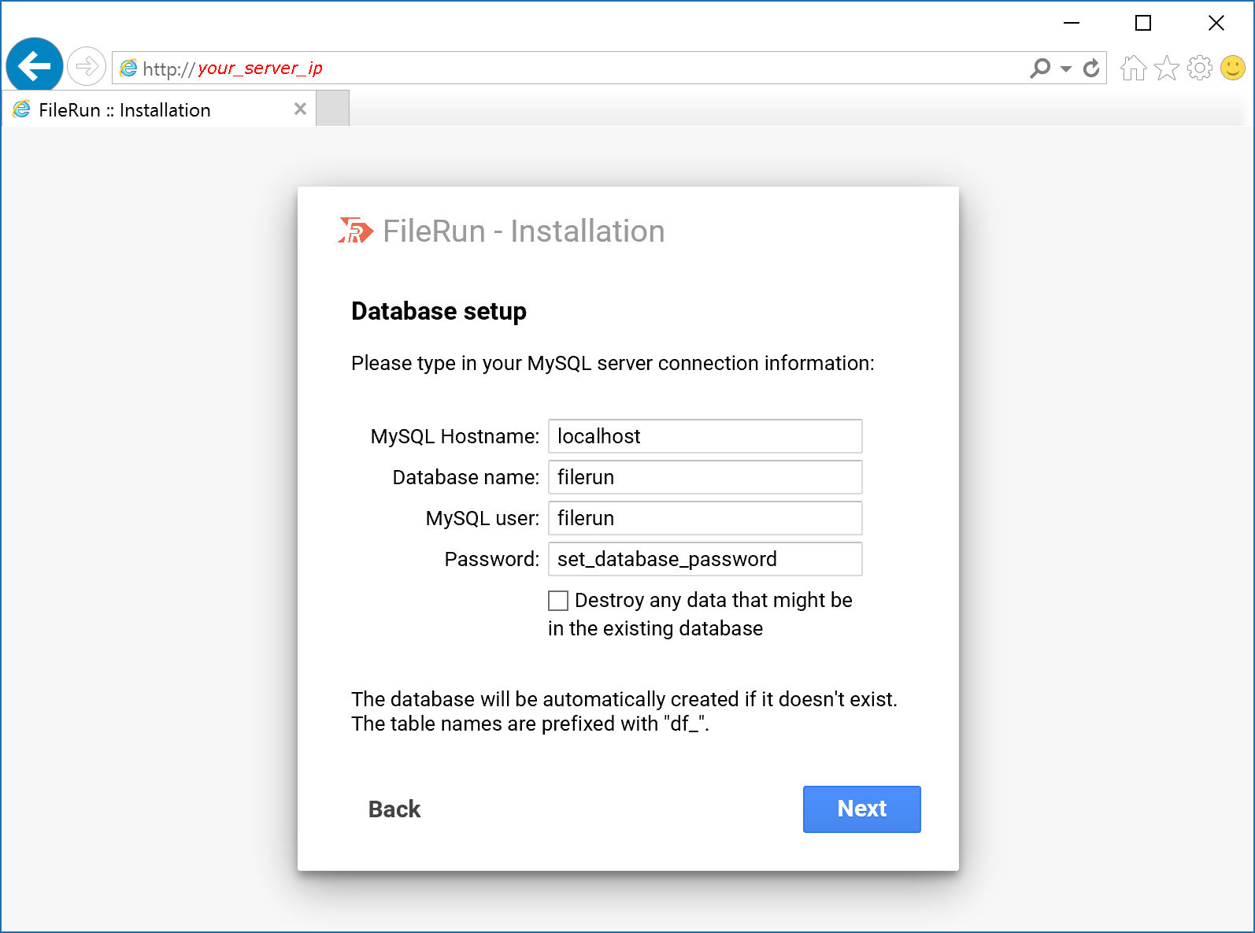Click the smiley feedback icon
Screen dimensions: 1255x933
coord(1232,68)
